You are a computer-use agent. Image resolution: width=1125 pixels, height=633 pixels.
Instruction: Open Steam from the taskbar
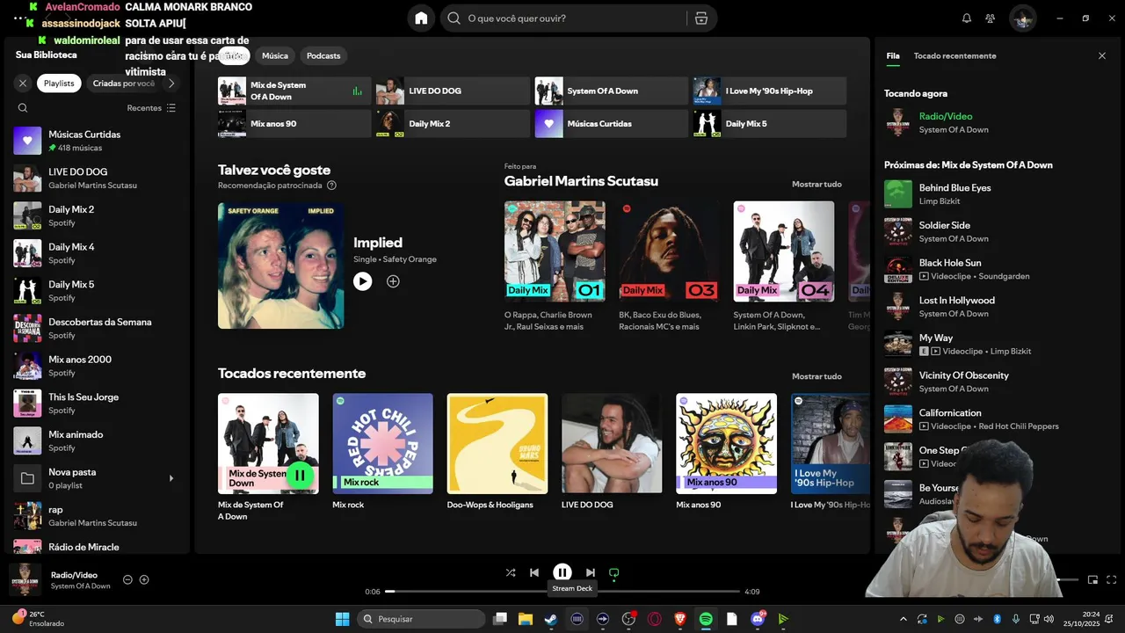coord(551,619)
